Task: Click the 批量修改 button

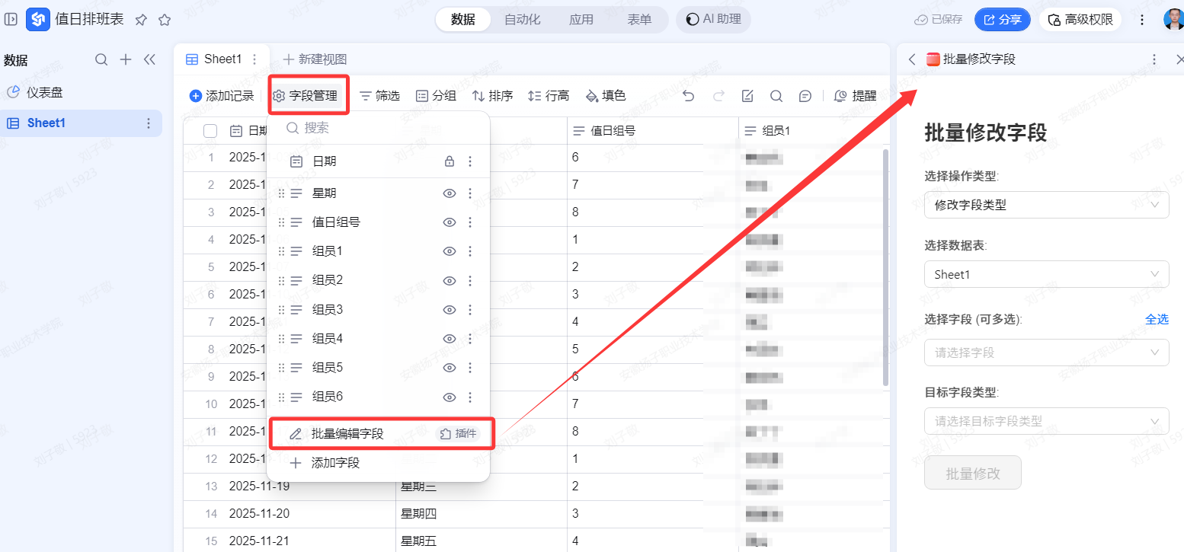Action: coord(972,474)
